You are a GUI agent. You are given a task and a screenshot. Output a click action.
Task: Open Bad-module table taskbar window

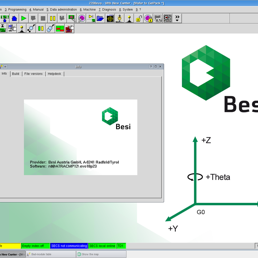(51, 254)
